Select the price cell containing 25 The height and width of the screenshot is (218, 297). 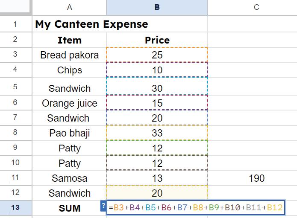157,55
